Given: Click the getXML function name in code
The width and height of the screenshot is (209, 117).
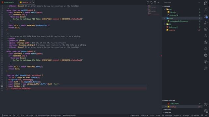Looking at the screenshot, I should [x=24, y=51].
